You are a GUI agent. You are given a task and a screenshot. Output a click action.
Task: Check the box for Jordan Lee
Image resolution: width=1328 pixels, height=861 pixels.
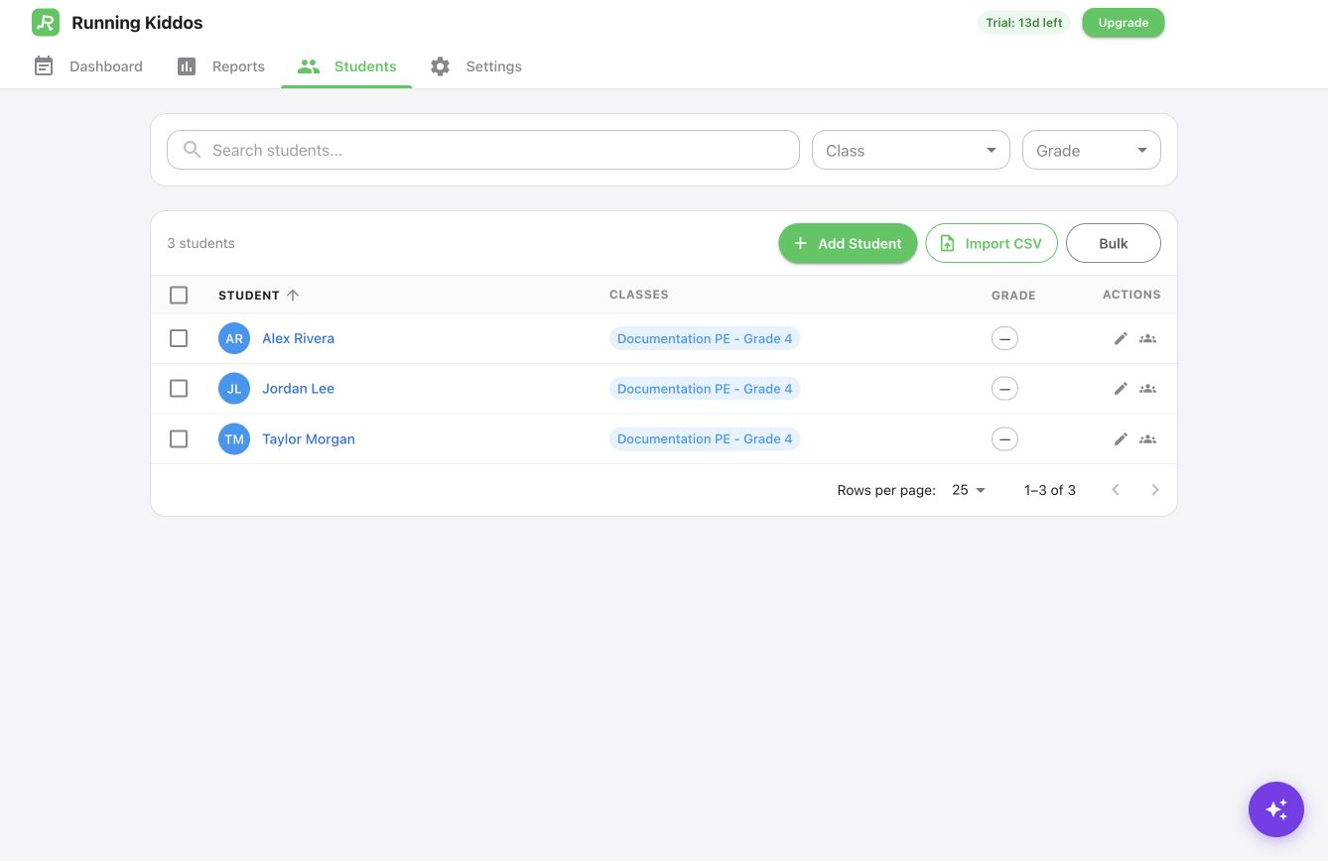coord(179,389)
